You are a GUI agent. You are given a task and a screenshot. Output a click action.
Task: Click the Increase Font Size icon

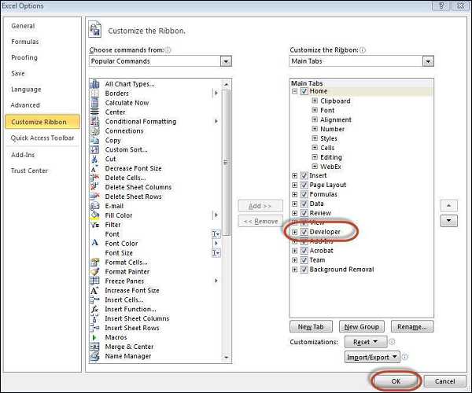coord(94,290)
